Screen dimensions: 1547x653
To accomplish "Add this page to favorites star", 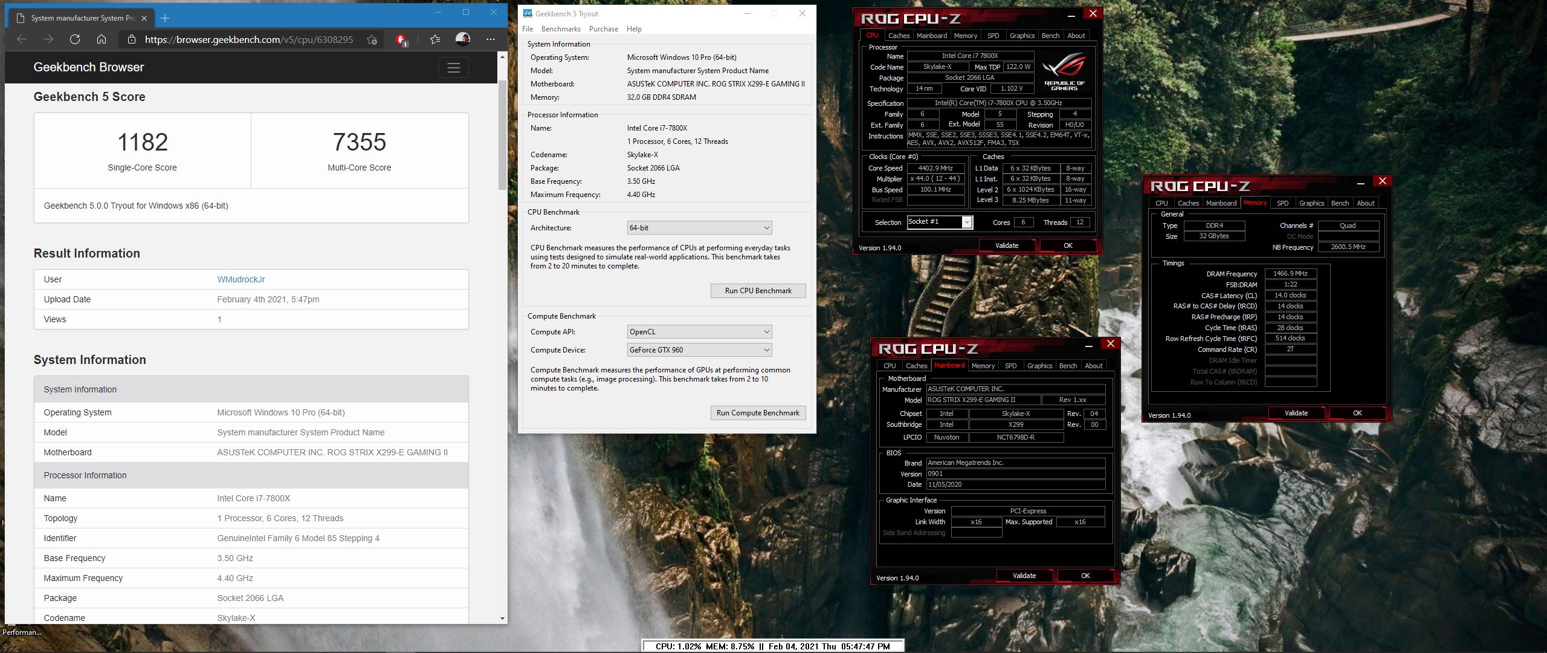I will (x=372, y=39).
